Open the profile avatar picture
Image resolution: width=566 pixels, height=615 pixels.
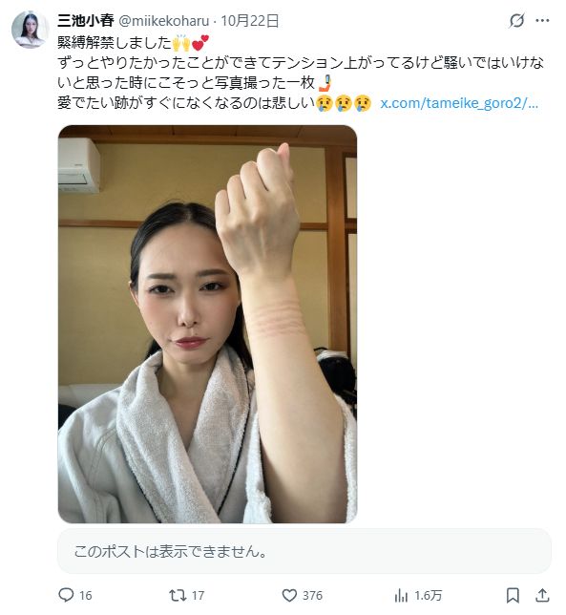pyautogui.click(x=31, y=30)
